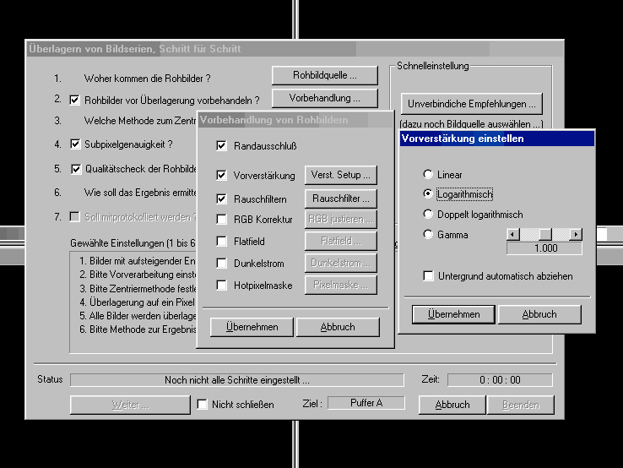Enable Untergrund automatisch abziehen checkbox

(x=430, y=276)
